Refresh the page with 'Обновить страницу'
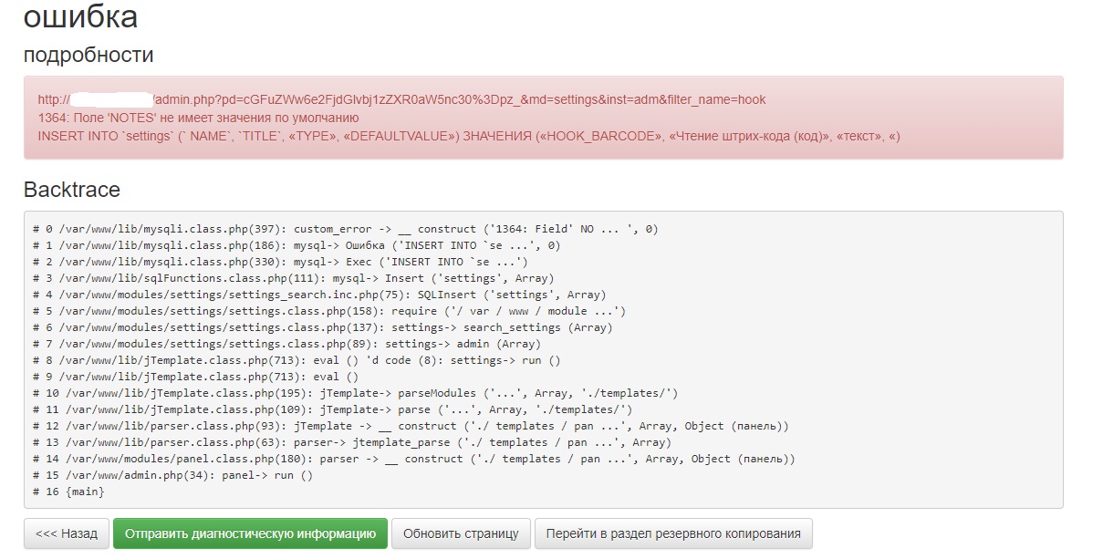Screen dimensions: 1103x559 [461, 533]
